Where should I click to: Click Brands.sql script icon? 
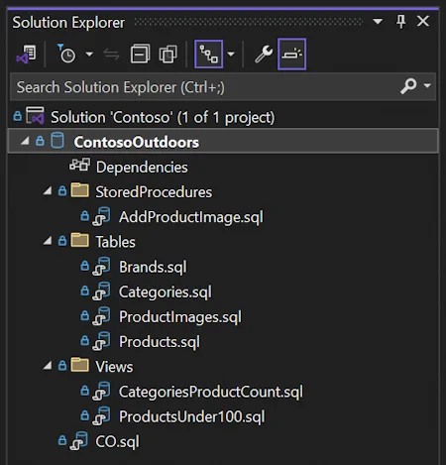101,267
